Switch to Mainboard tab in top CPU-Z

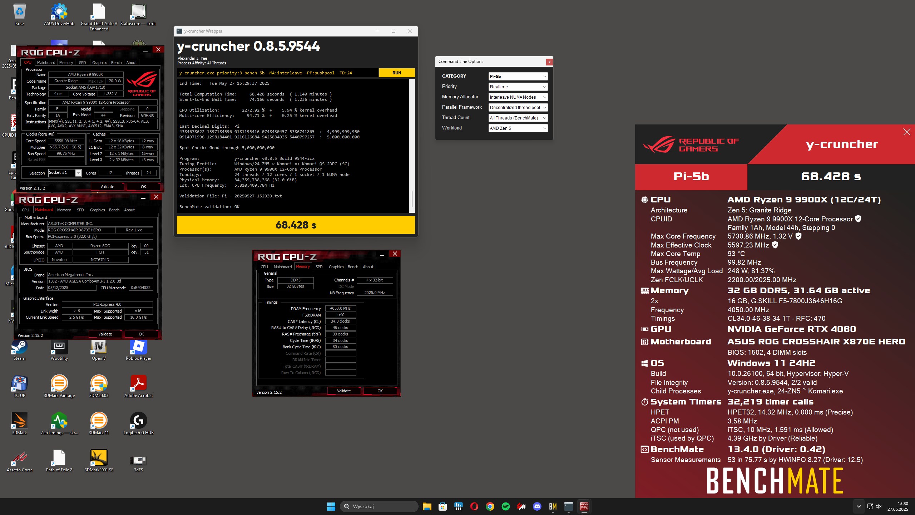(x=46, y=63)
